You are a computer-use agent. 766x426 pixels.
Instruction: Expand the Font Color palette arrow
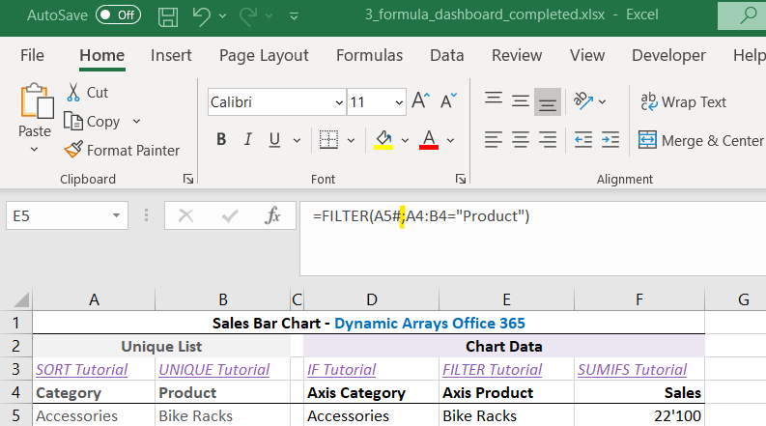[x=450, y=141]
